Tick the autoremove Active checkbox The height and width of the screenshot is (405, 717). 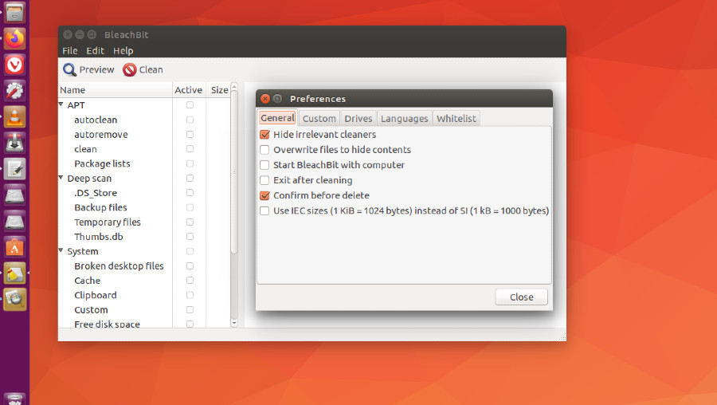[x=190, y=134]
